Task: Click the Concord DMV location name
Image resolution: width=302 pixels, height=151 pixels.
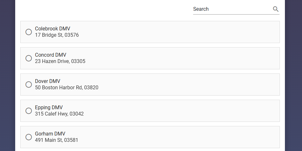Action: (51, 55)
